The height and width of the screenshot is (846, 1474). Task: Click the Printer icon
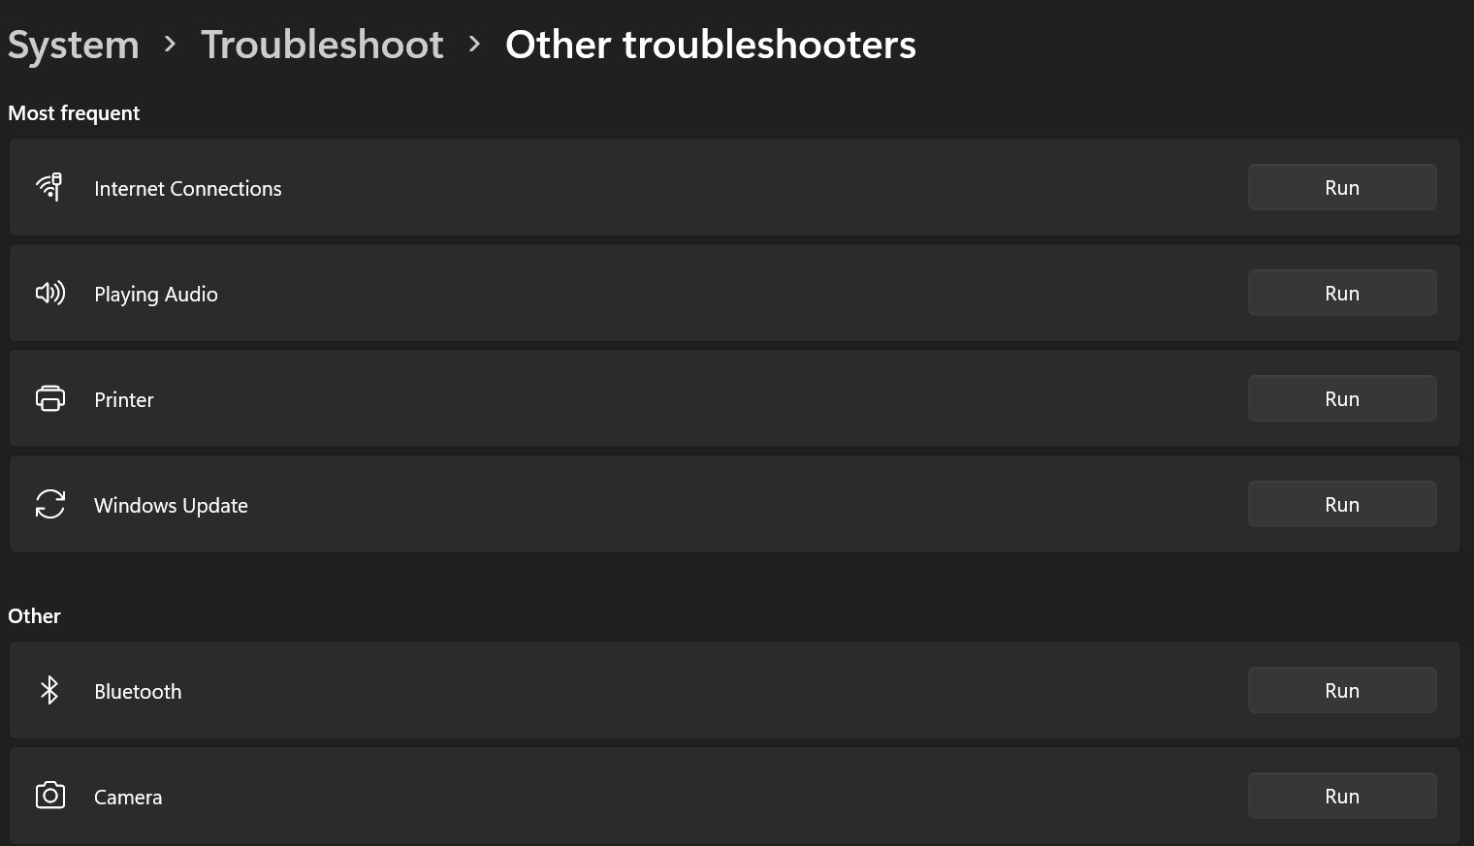click(50, 398)
